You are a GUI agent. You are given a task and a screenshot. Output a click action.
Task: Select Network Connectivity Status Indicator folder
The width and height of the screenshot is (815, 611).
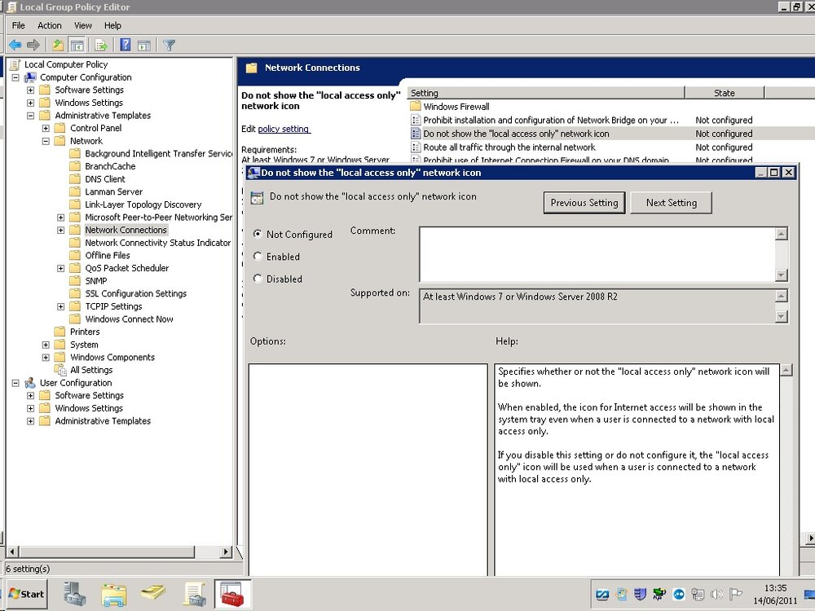point(157,243)
